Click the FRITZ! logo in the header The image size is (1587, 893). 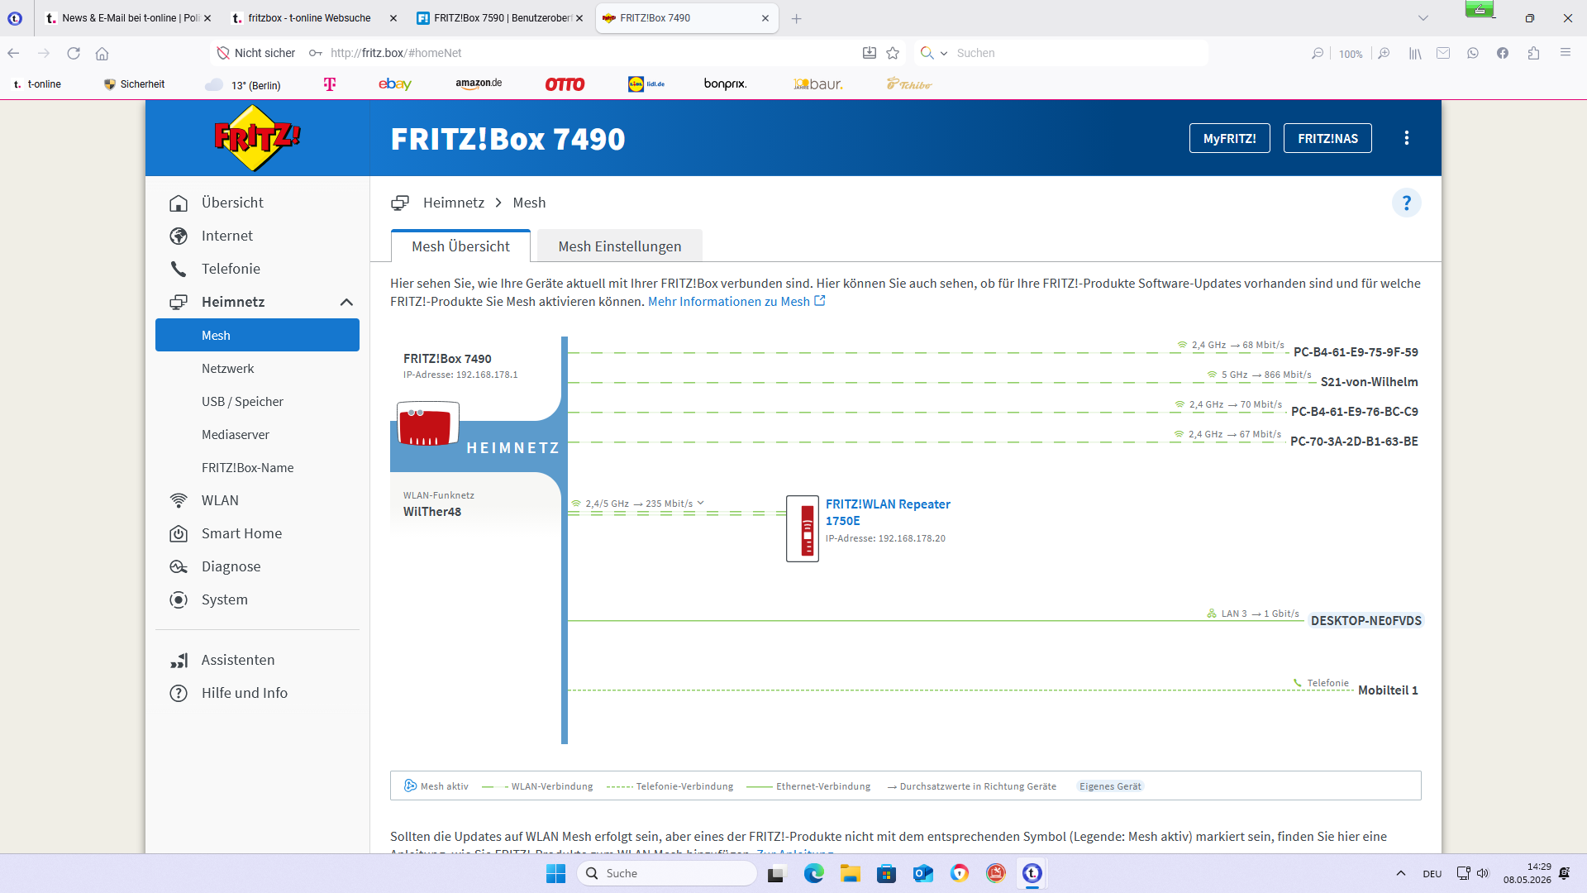(x=257, y=138)
